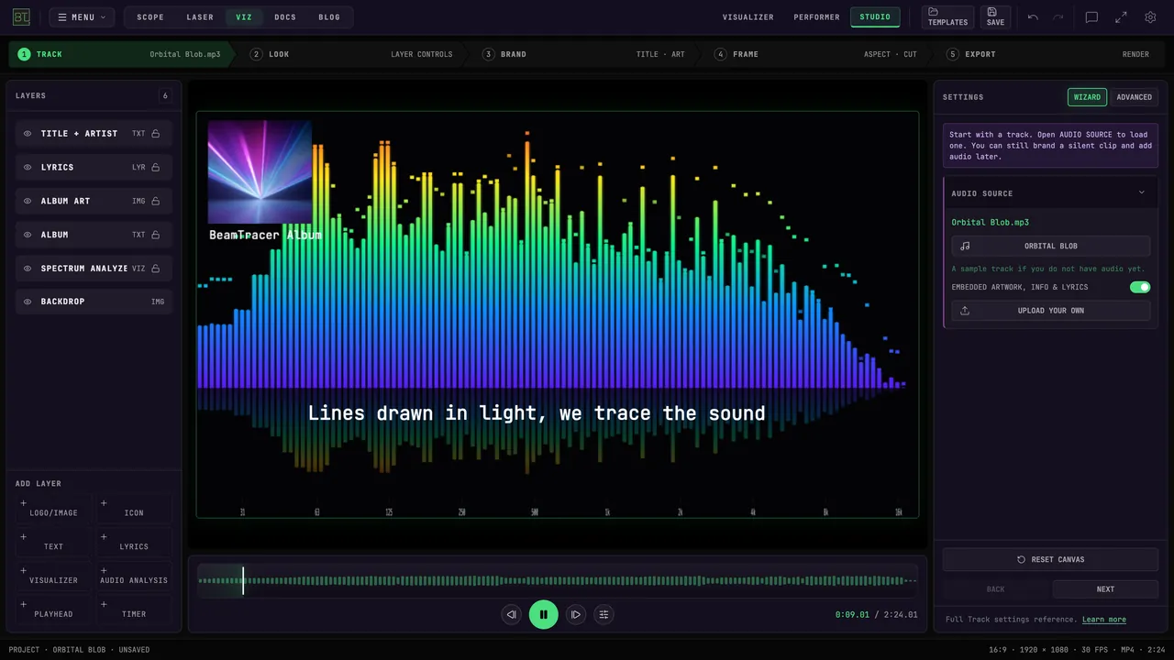Open the Templates folder button
The image size is (1174, 660).
click(947, 16)
